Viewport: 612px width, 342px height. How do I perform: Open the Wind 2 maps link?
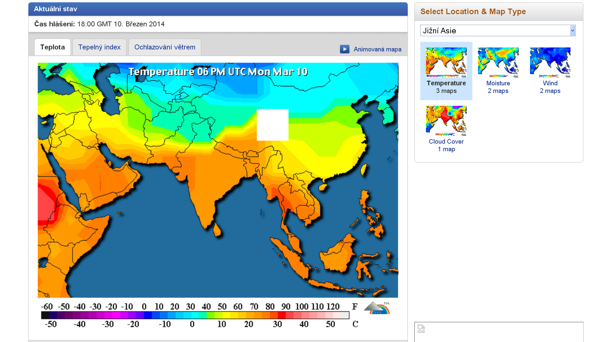pyautogui.click(x=550, y=87)
